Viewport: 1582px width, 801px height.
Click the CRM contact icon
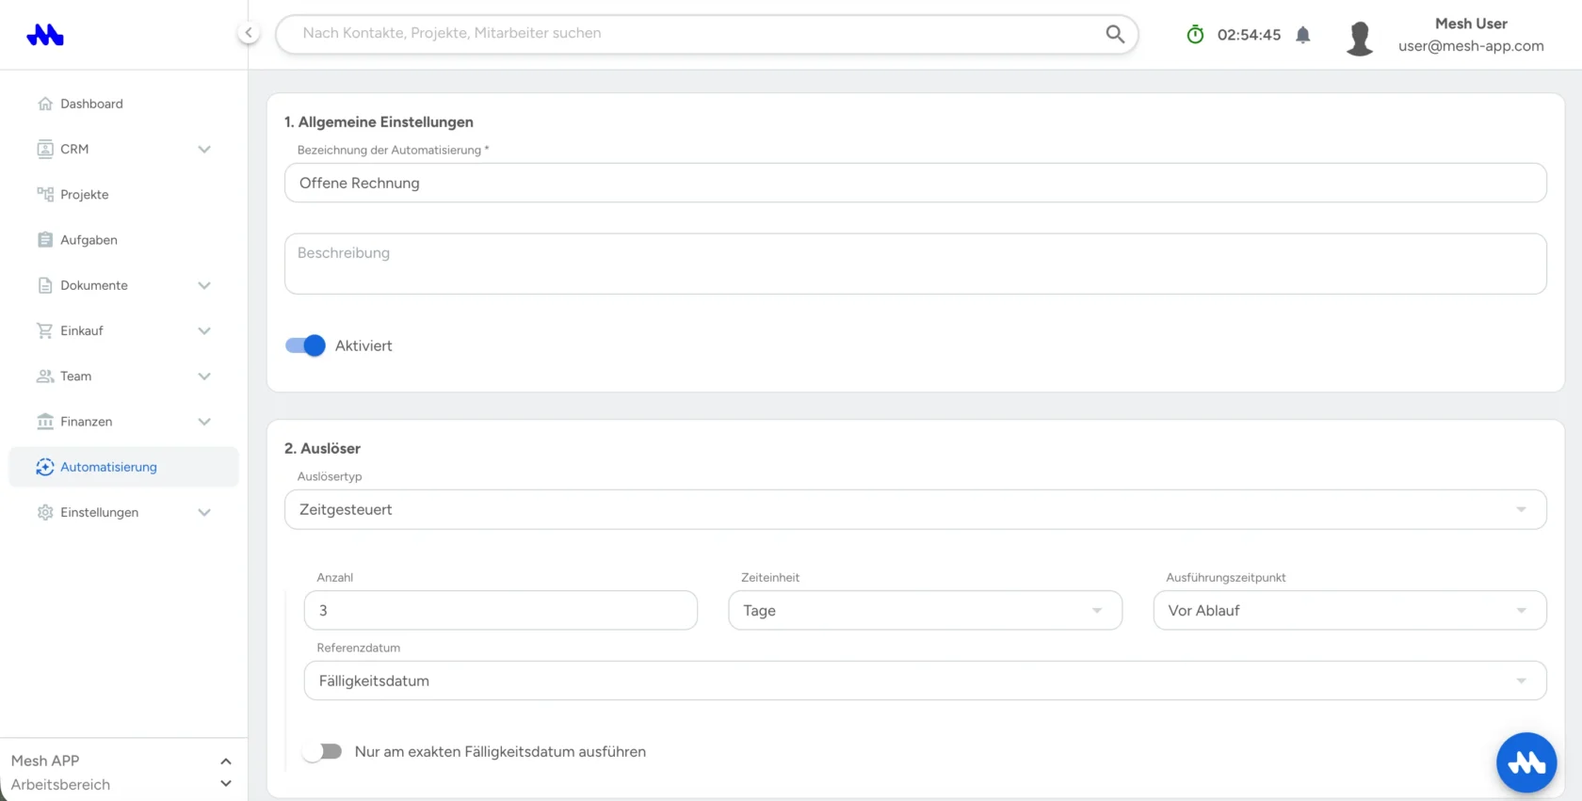(45, 149)
